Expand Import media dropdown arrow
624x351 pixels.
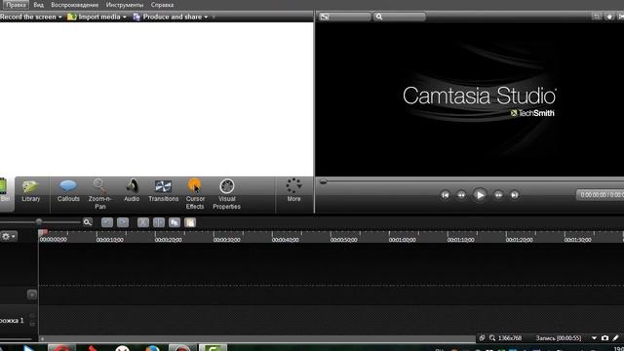pos(125,18)
